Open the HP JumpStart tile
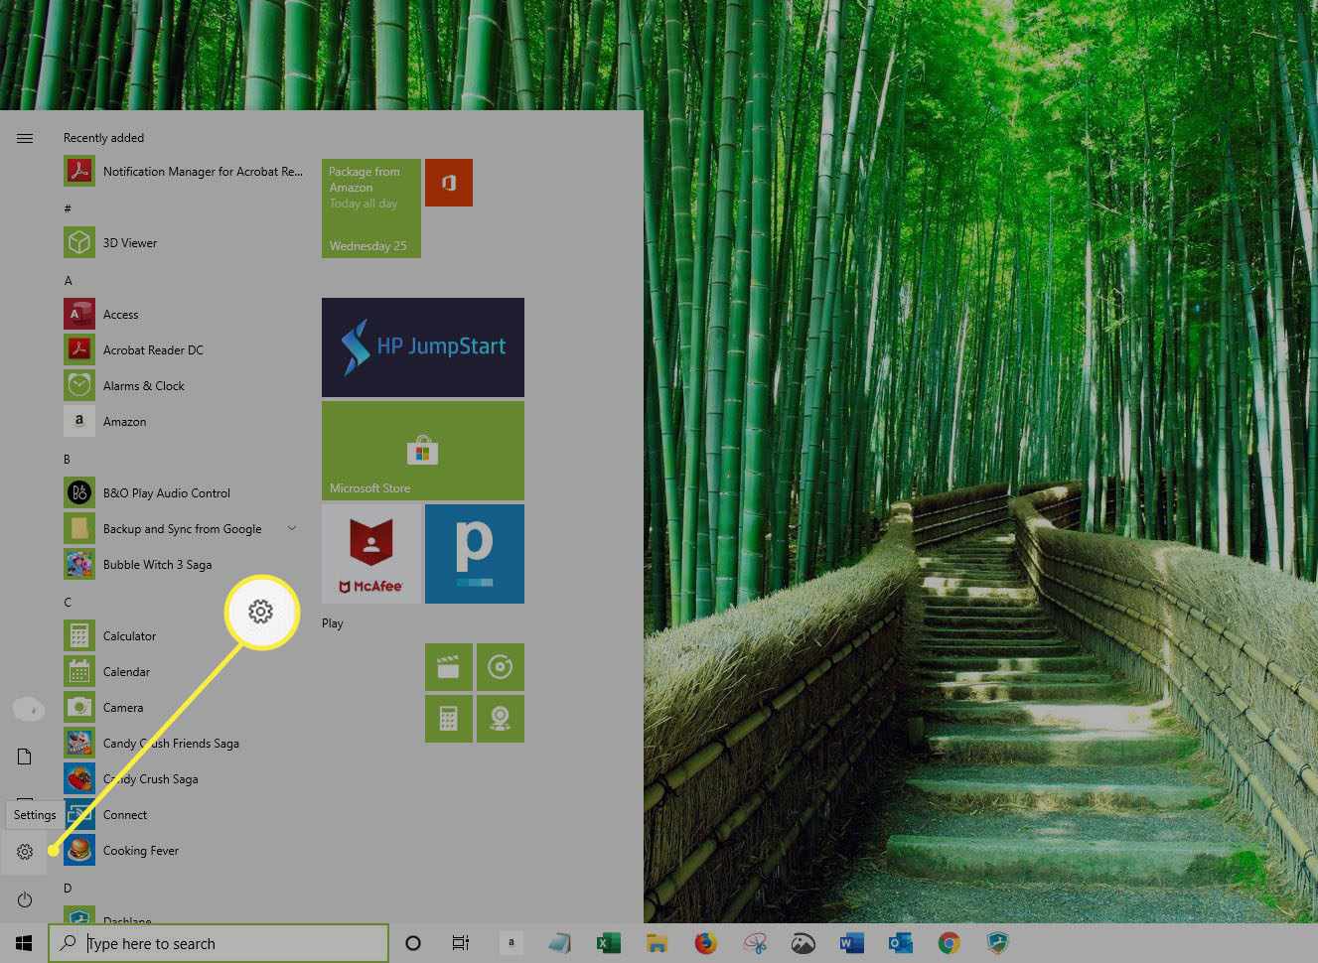1318x963 pixels. coord(423,347)
